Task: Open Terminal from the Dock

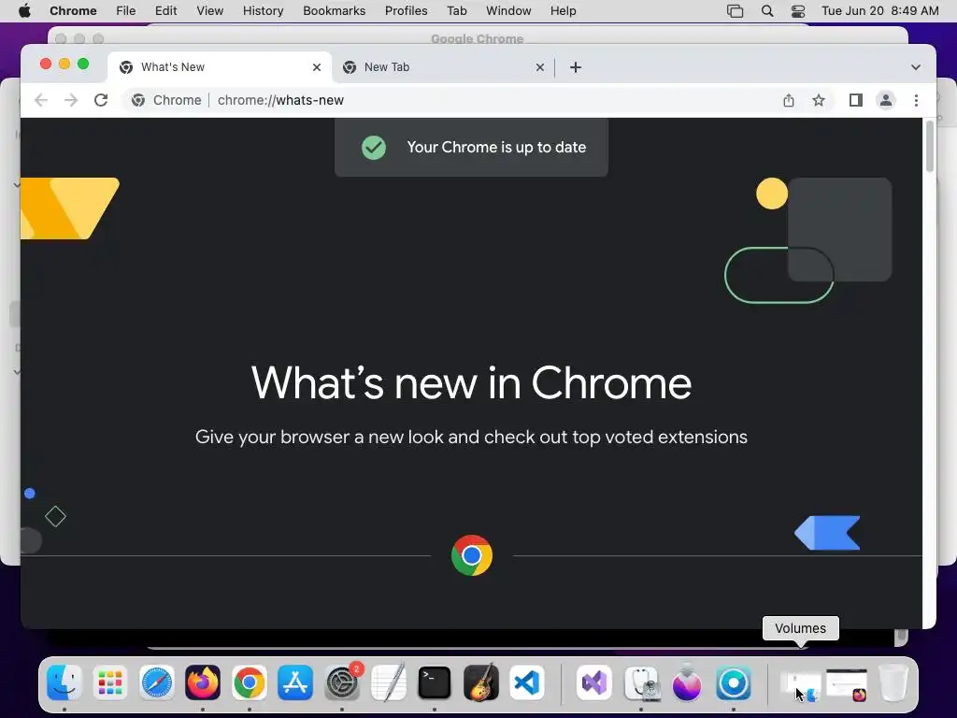Action: 435,682
